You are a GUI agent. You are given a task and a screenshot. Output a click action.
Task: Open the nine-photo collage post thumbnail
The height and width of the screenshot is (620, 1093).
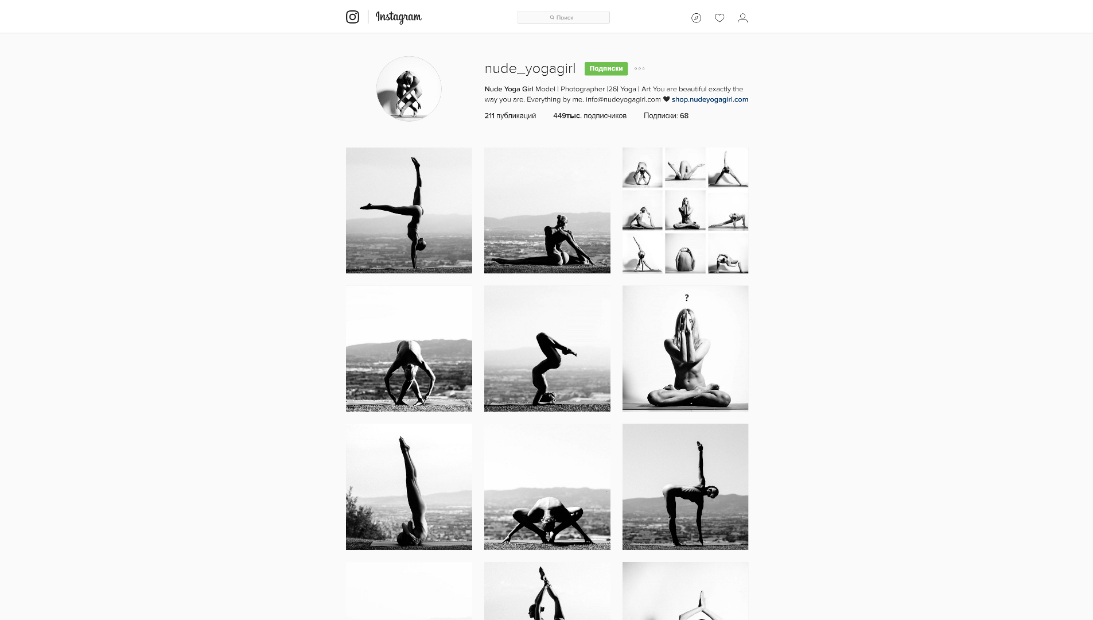click(x=685, y=211)
